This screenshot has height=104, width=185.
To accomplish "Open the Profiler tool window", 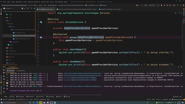I will click(x=40, y=96).
